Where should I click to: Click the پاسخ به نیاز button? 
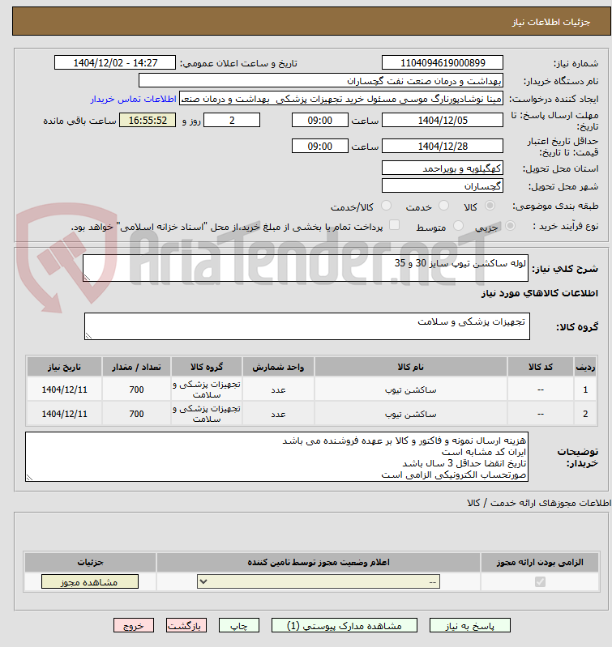[x=469, y=626]
